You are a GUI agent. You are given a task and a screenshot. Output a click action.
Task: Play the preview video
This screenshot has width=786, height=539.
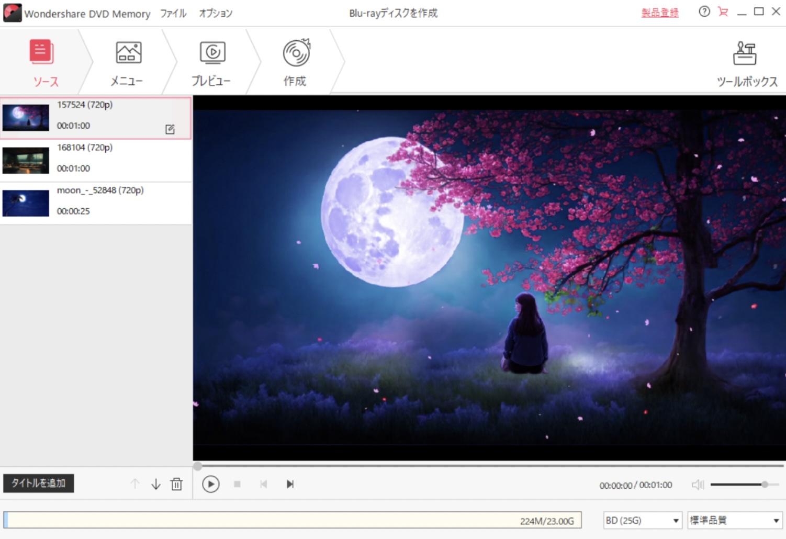pyautogui.click(x=210, y=484)
